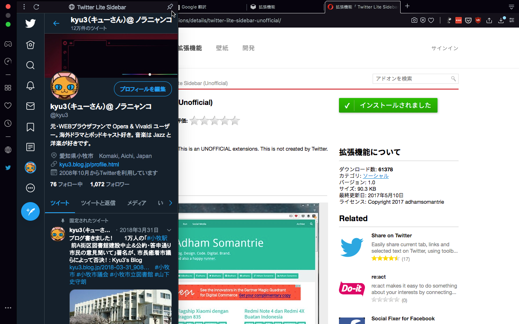Open profile via cat avatar in Twitter nav
519x324 pixels.
pos(30,167)
